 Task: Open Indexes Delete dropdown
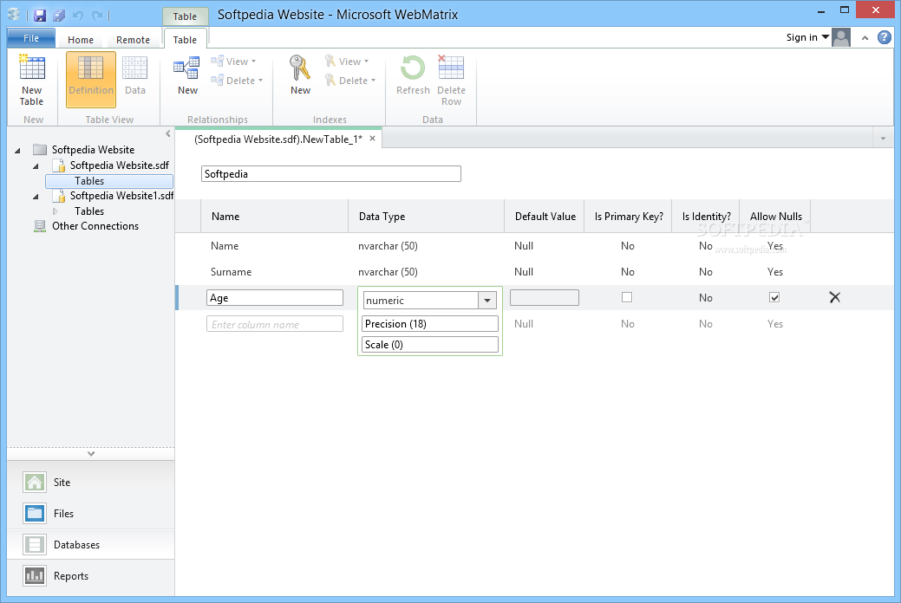tap(349, 81)
